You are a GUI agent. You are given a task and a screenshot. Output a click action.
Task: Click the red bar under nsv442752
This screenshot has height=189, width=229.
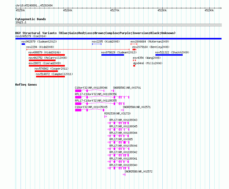[42, 60]
